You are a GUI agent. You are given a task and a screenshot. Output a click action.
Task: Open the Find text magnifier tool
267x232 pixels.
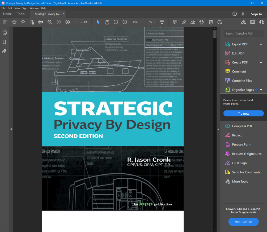50,22
